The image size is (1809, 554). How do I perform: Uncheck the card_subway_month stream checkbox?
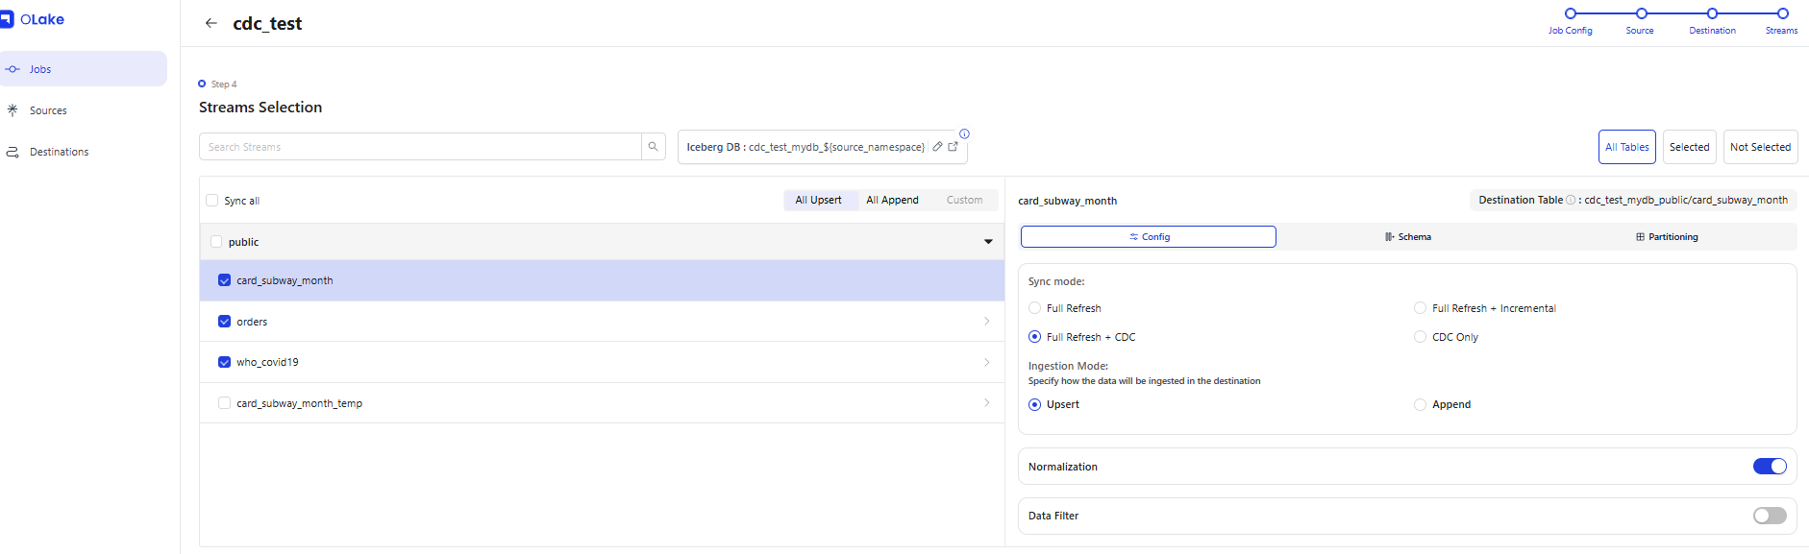(x=224, y=280)
